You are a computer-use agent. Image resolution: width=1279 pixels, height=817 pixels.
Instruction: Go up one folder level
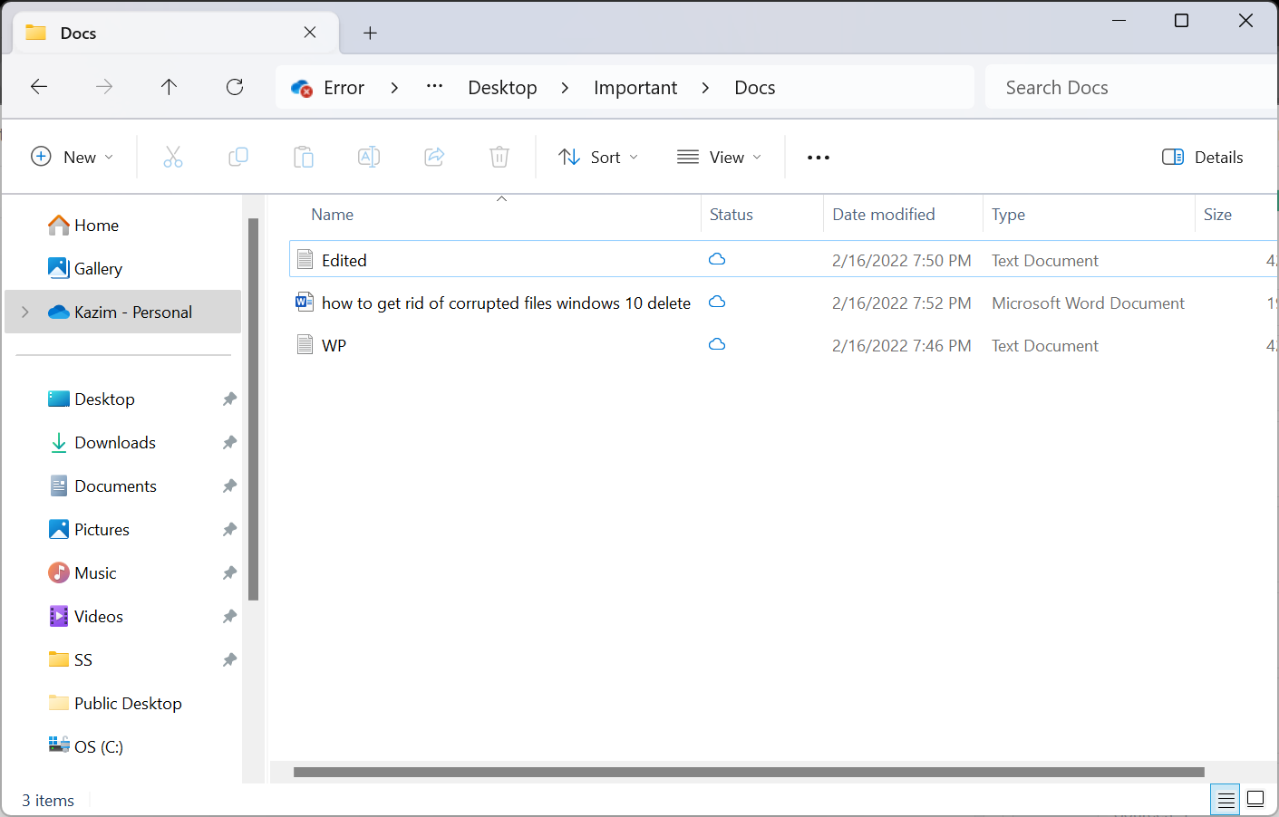coord(169,86)
